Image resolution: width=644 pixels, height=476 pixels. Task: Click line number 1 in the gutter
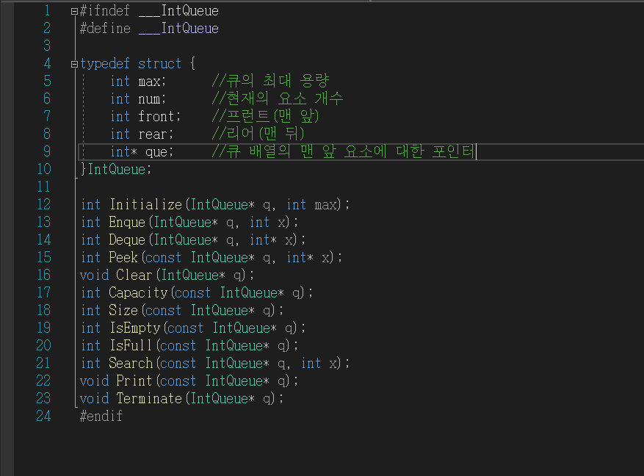[47, 11]
